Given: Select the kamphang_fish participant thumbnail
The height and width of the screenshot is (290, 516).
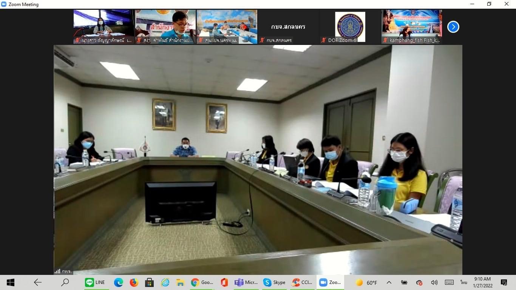Looking at the screenshot, I should [412, 27].
